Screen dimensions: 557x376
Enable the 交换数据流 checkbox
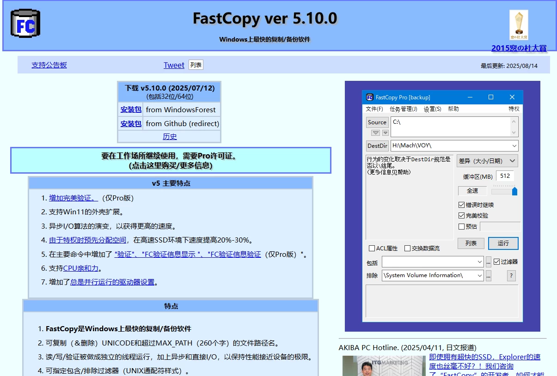coord(407,248)
